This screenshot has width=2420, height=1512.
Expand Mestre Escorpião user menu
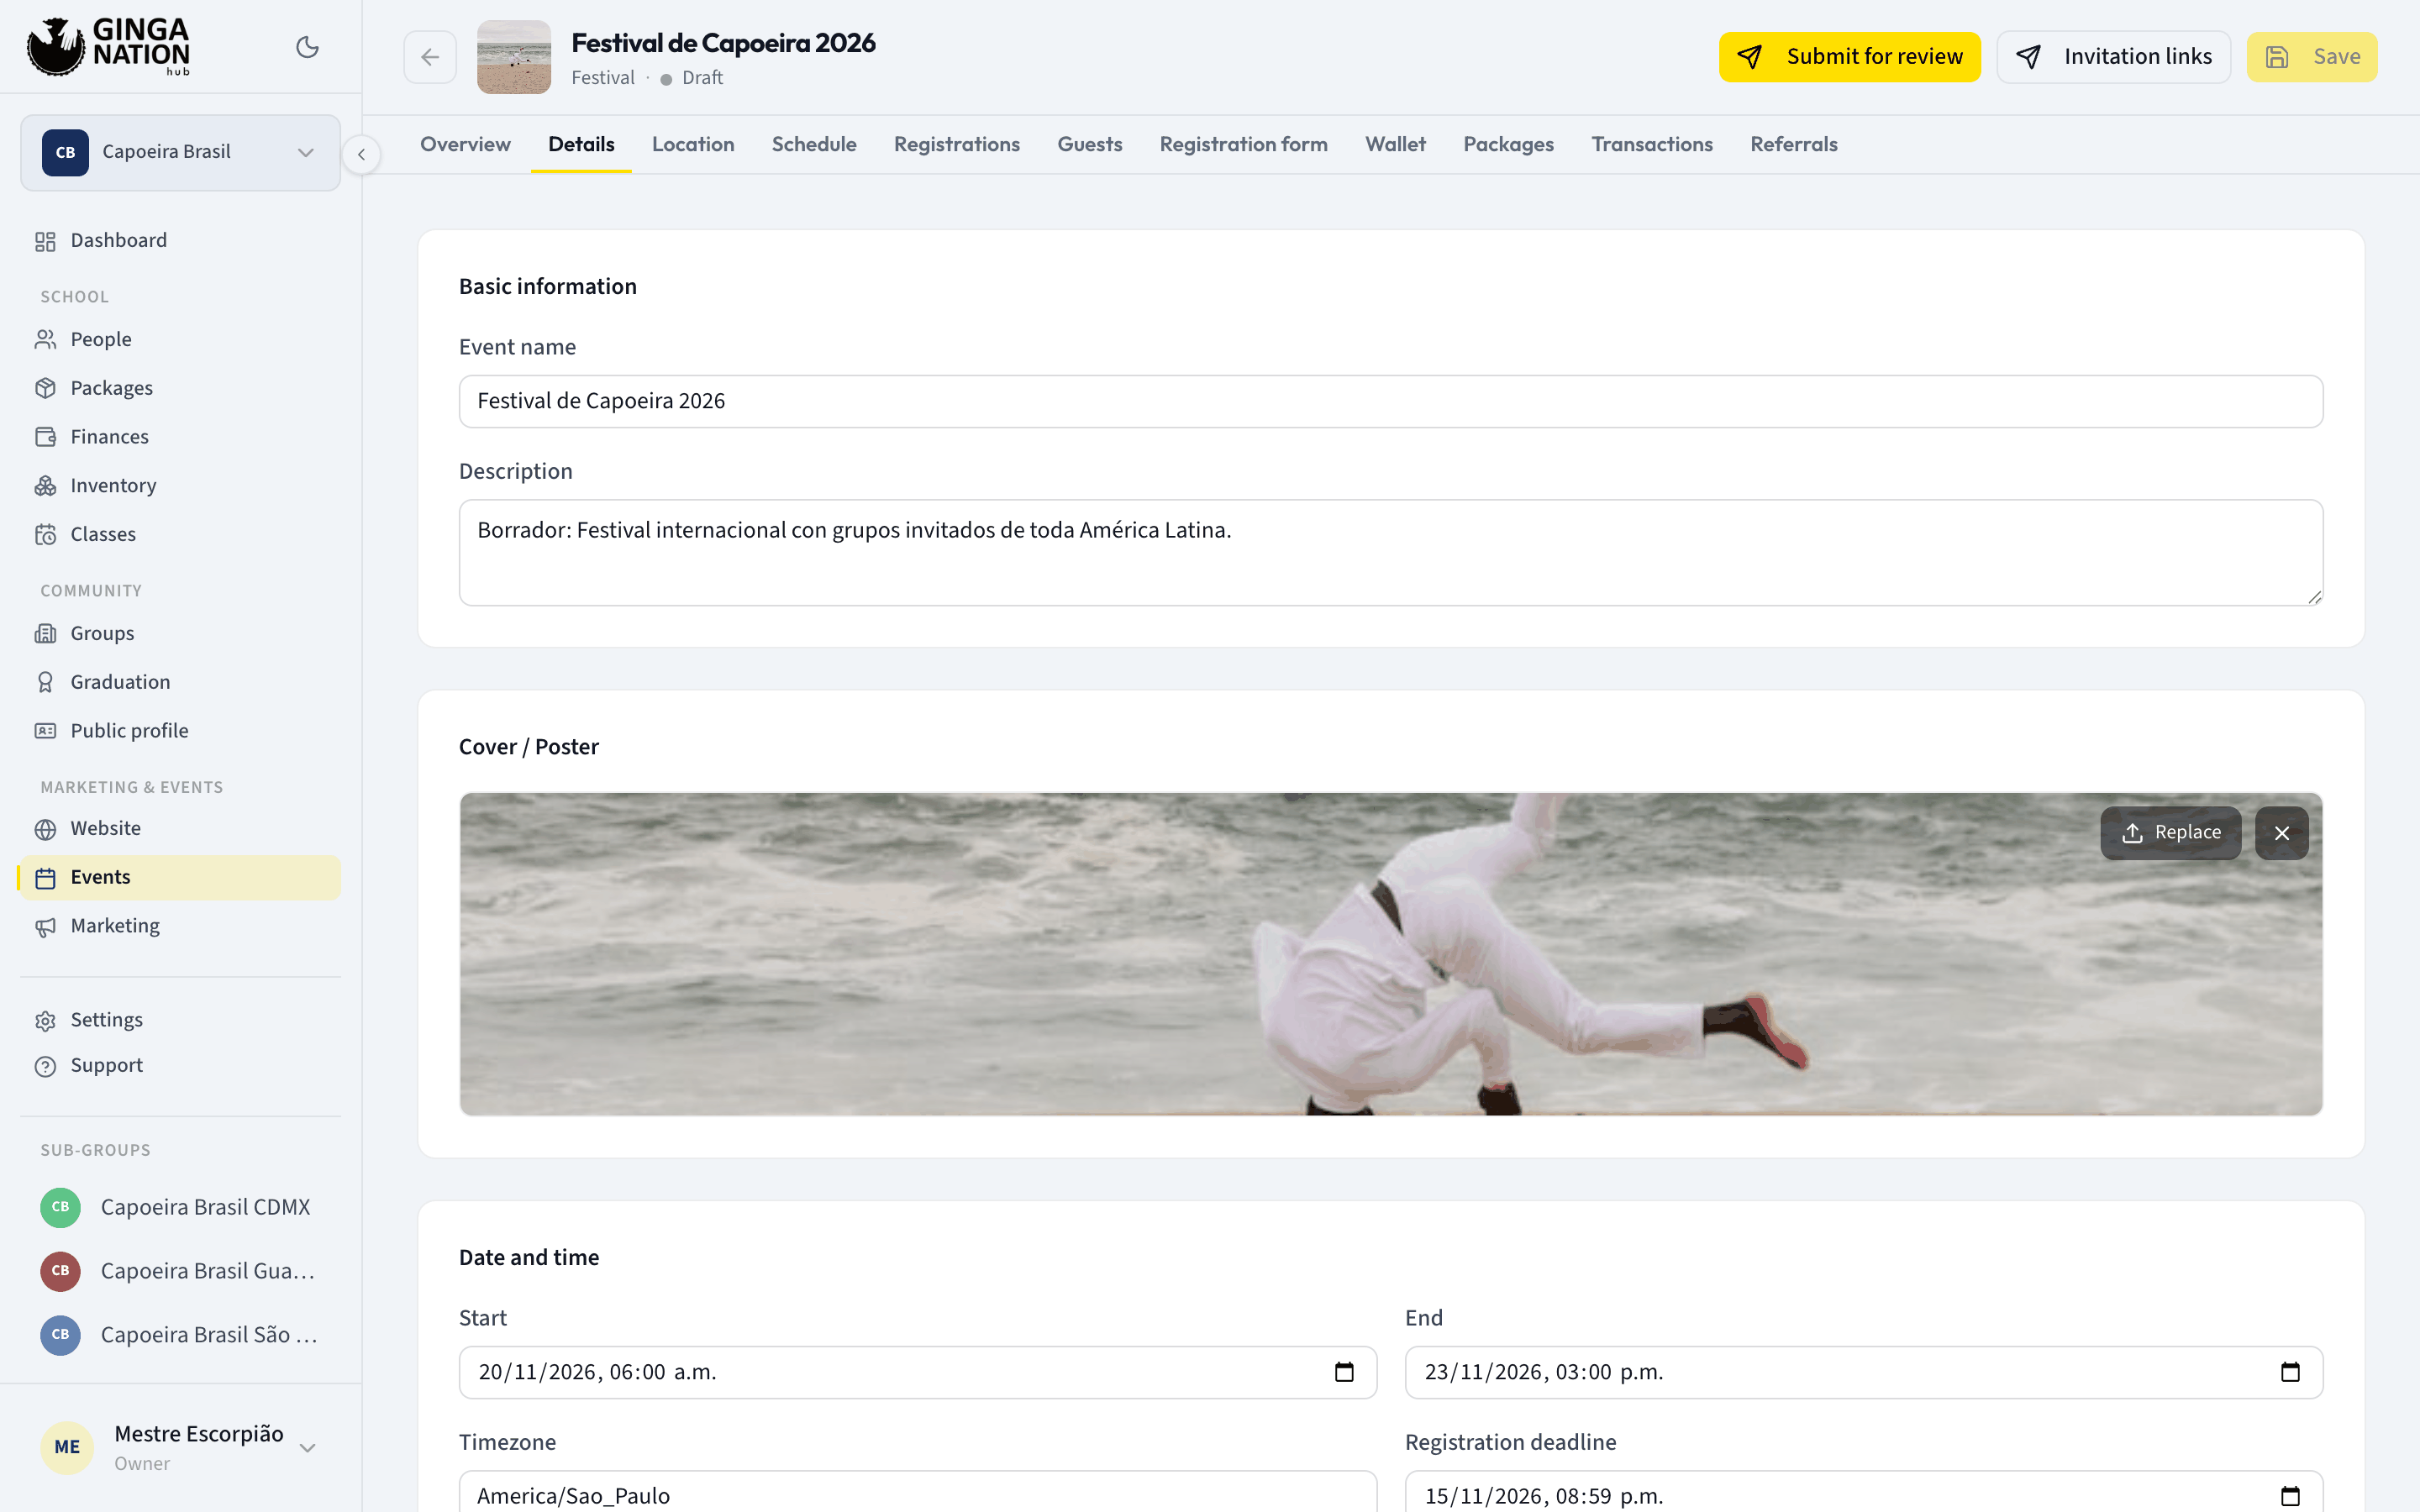(180, 1447)
